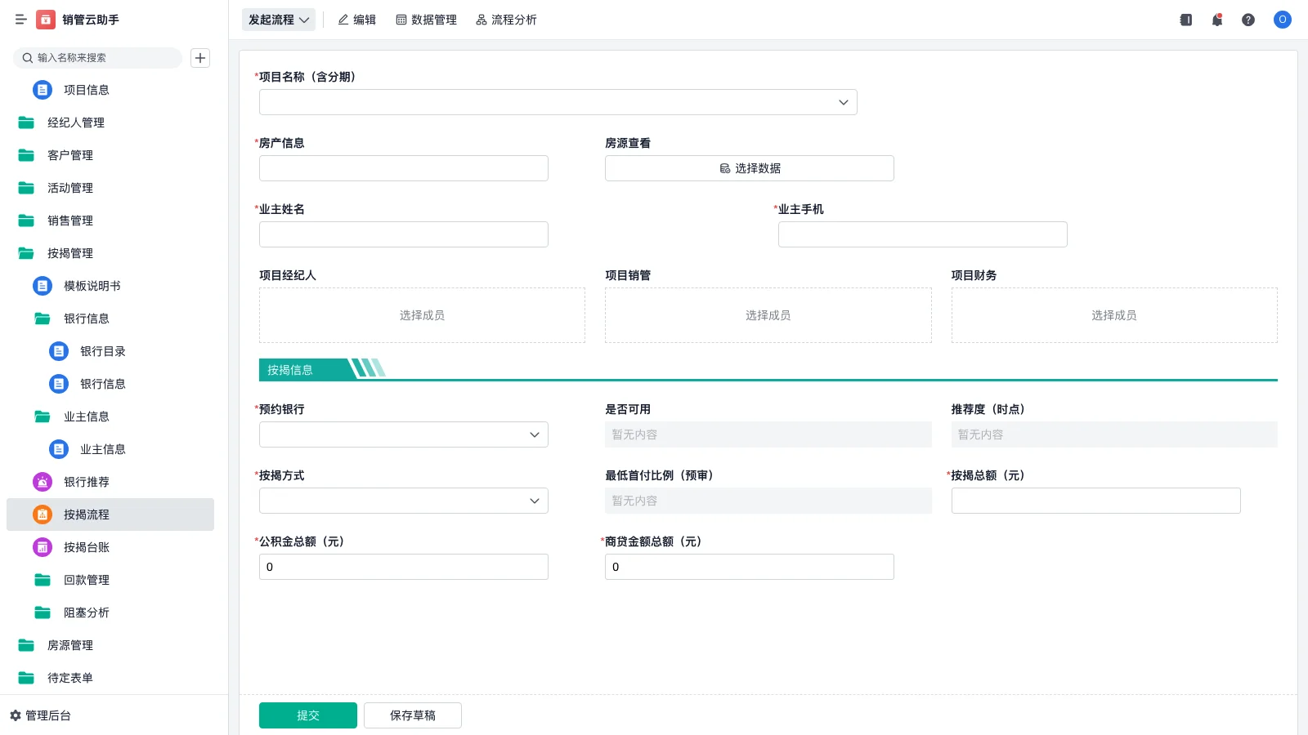Click the sidebar layout toggle icon

(x=1185, y=20)
